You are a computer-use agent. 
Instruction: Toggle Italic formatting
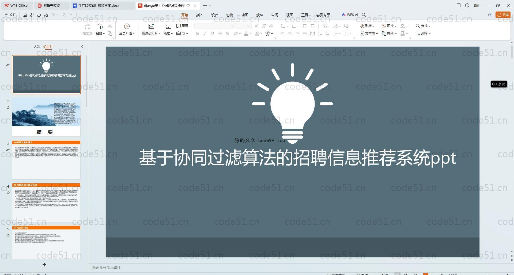pyautogui.click(x=205, y=34)
